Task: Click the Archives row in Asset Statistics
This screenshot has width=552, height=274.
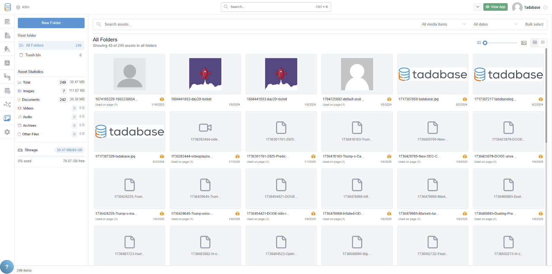Action: click(x=51, y=126)
